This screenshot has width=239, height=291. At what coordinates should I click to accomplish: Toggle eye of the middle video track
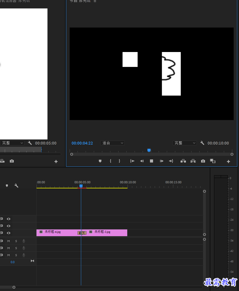click(8, 226)
